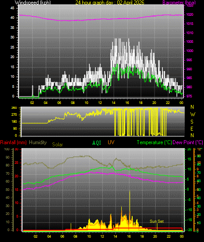Select the "Humidity" legend label
204x242 pixels.
click(x=38, y=142)
